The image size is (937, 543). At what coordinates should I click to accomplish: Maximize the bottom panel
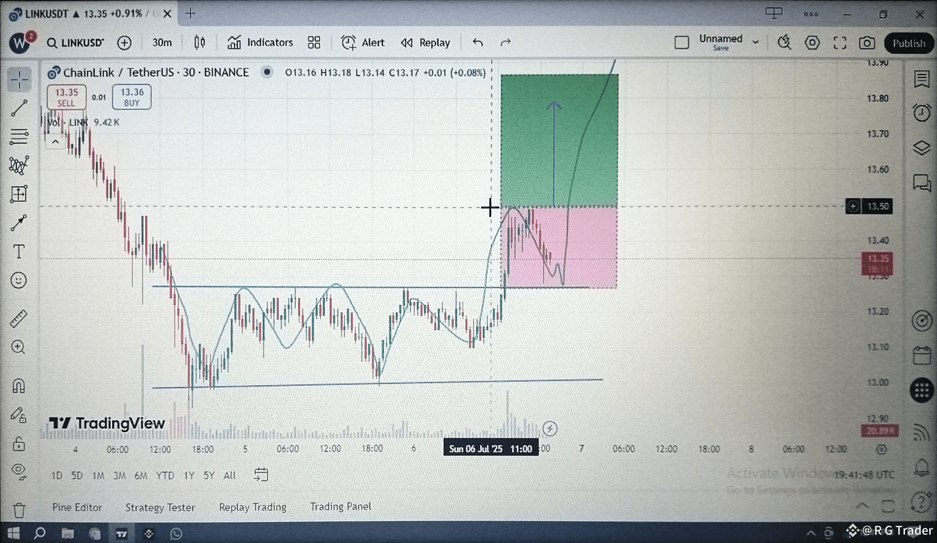point(888,506)
